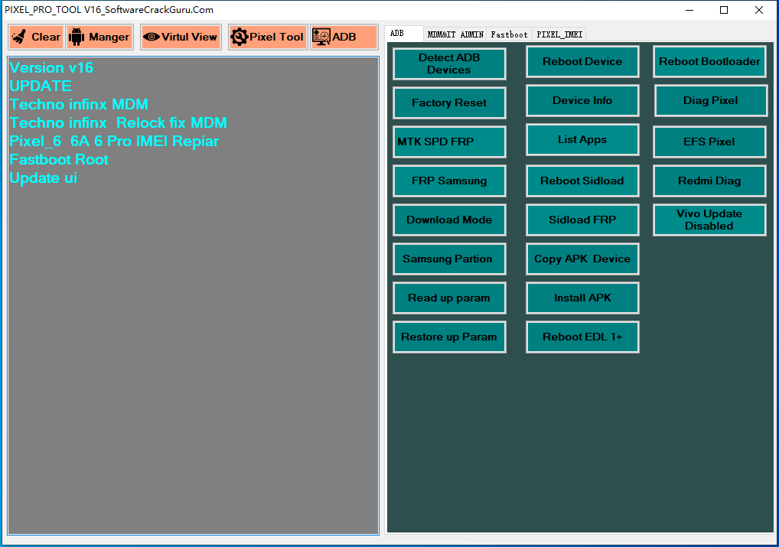The width and height of the screenshot is (779, 547).
Task: Click "Pixel_6 6A 6 Pro IMEI Repiar" line
Action: [114, 141]
